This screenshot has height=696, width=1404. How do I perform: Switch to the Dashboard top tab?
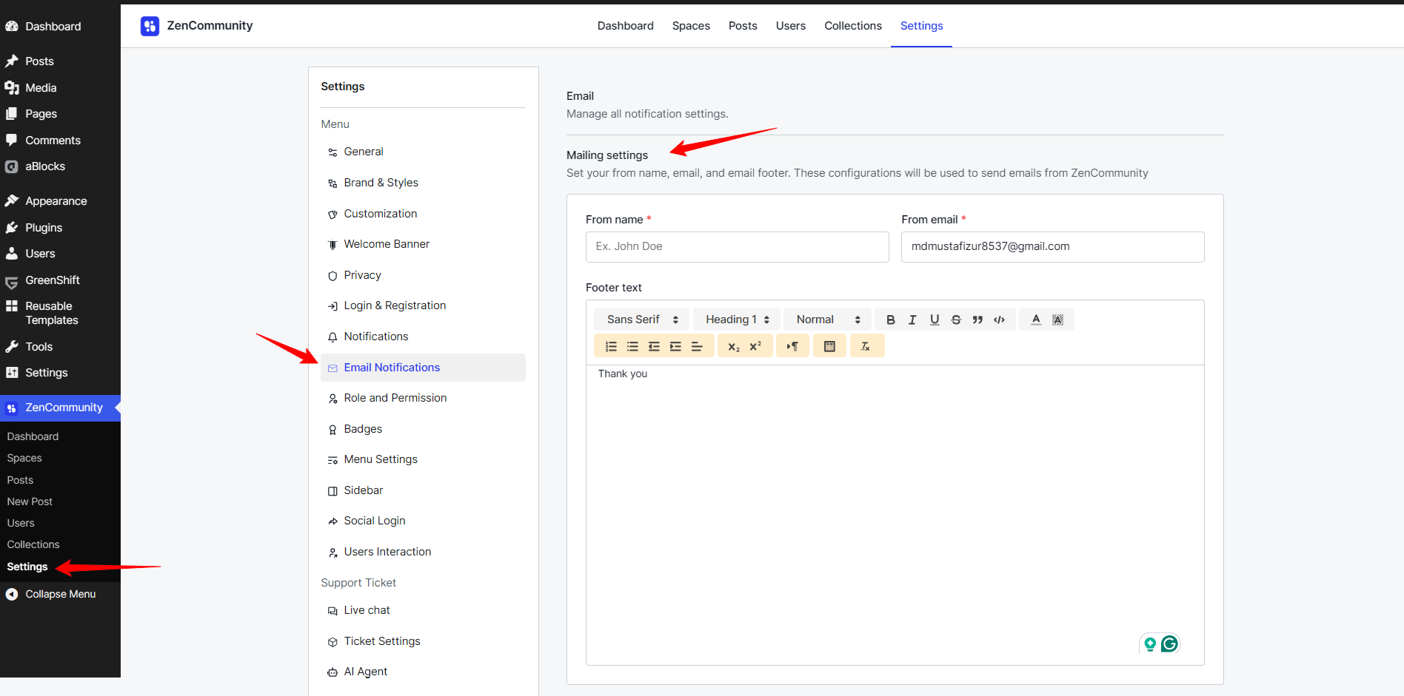(626, 26)
